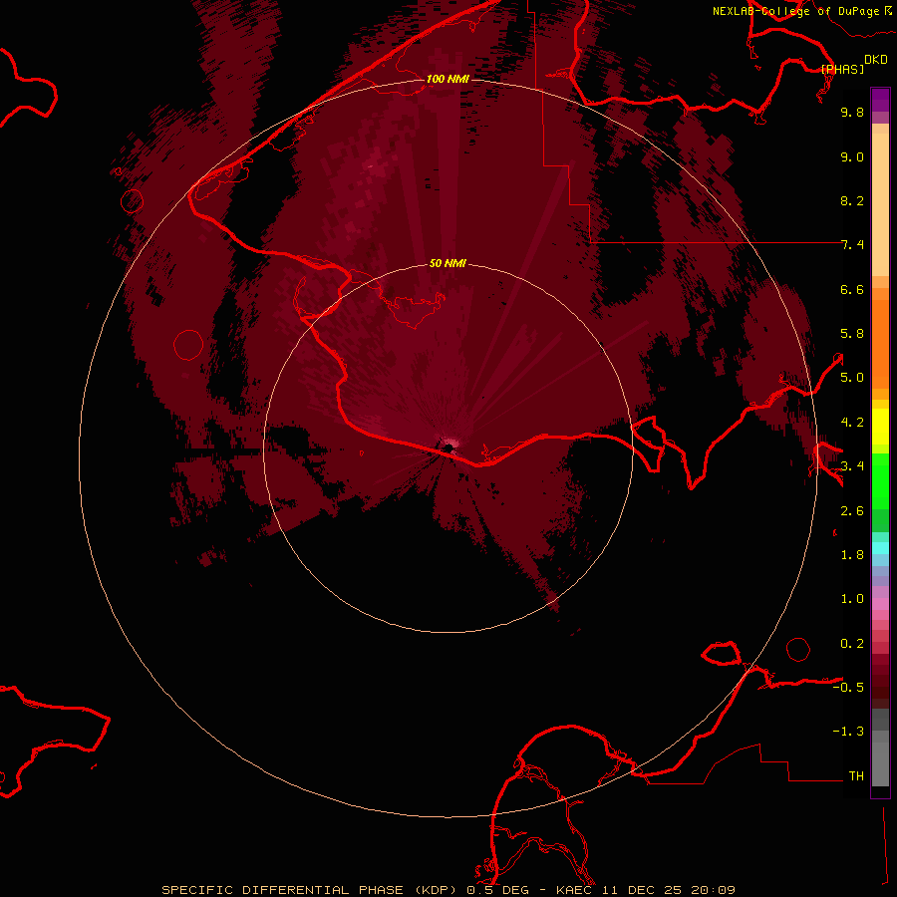Click the "TH" threshold label on scale

pyautogui.click(x=856, y=776)
